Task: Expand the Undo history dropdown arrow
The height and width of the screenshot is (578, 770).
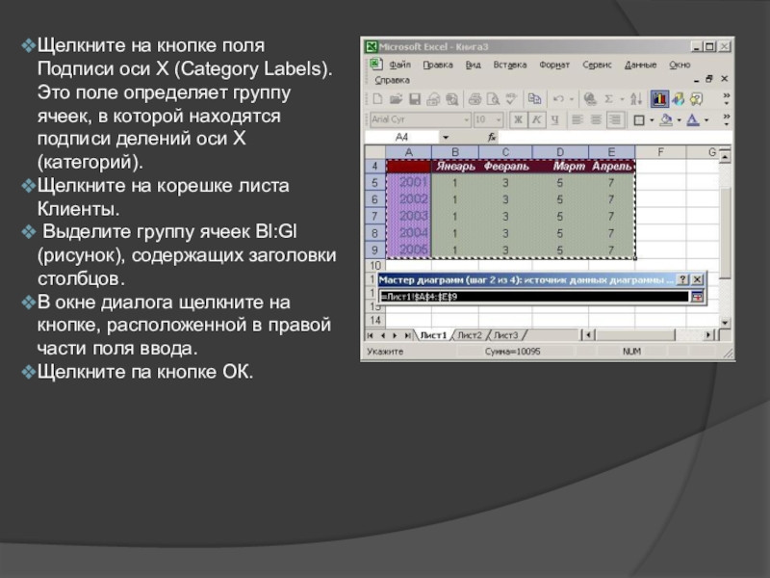Action: pyautogui.click(x=572, y=99)
